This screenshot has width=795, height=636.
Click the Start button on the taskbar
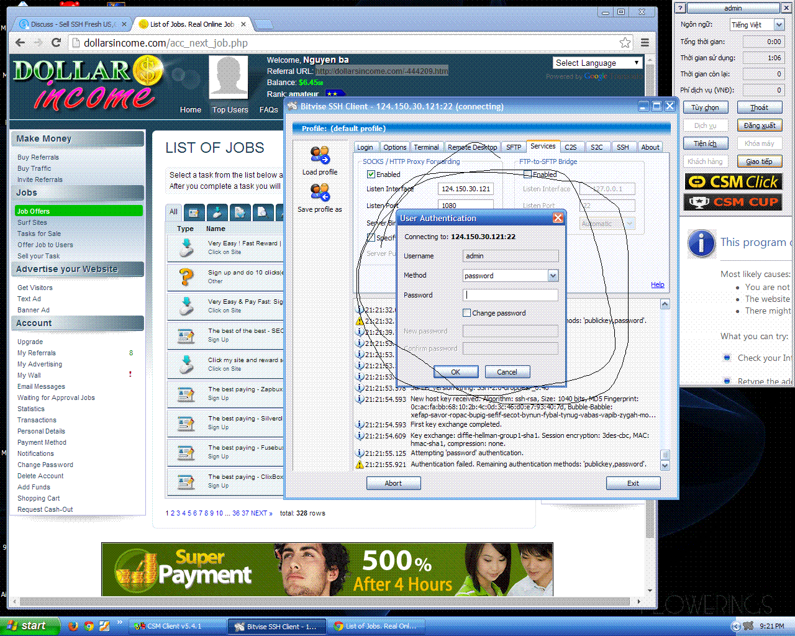point(30,626)
